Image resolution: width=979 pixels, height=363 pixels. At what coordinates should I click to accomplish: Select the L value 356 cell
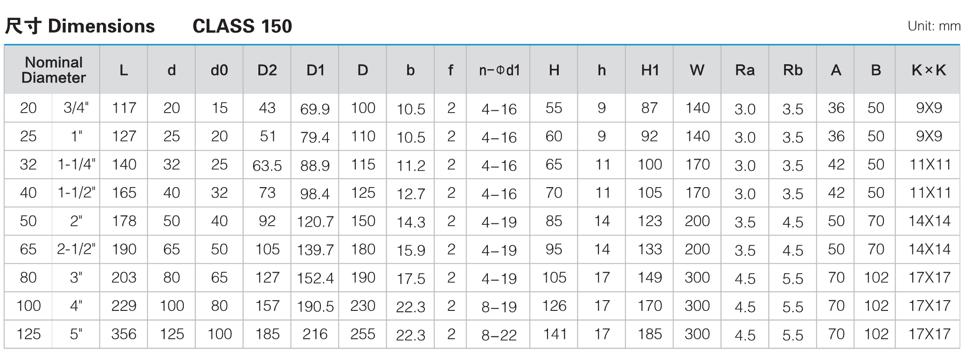coord(124,334)
